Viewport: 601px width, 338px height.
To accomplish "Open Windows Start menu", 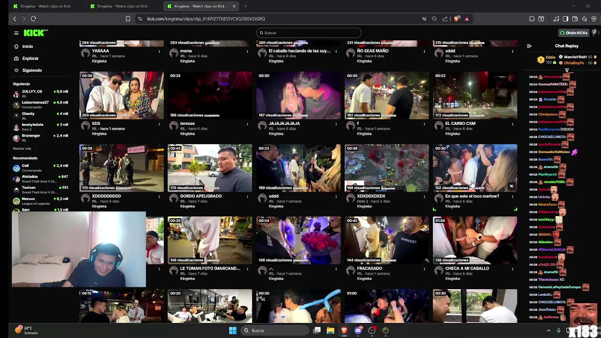I will (232, 330).
